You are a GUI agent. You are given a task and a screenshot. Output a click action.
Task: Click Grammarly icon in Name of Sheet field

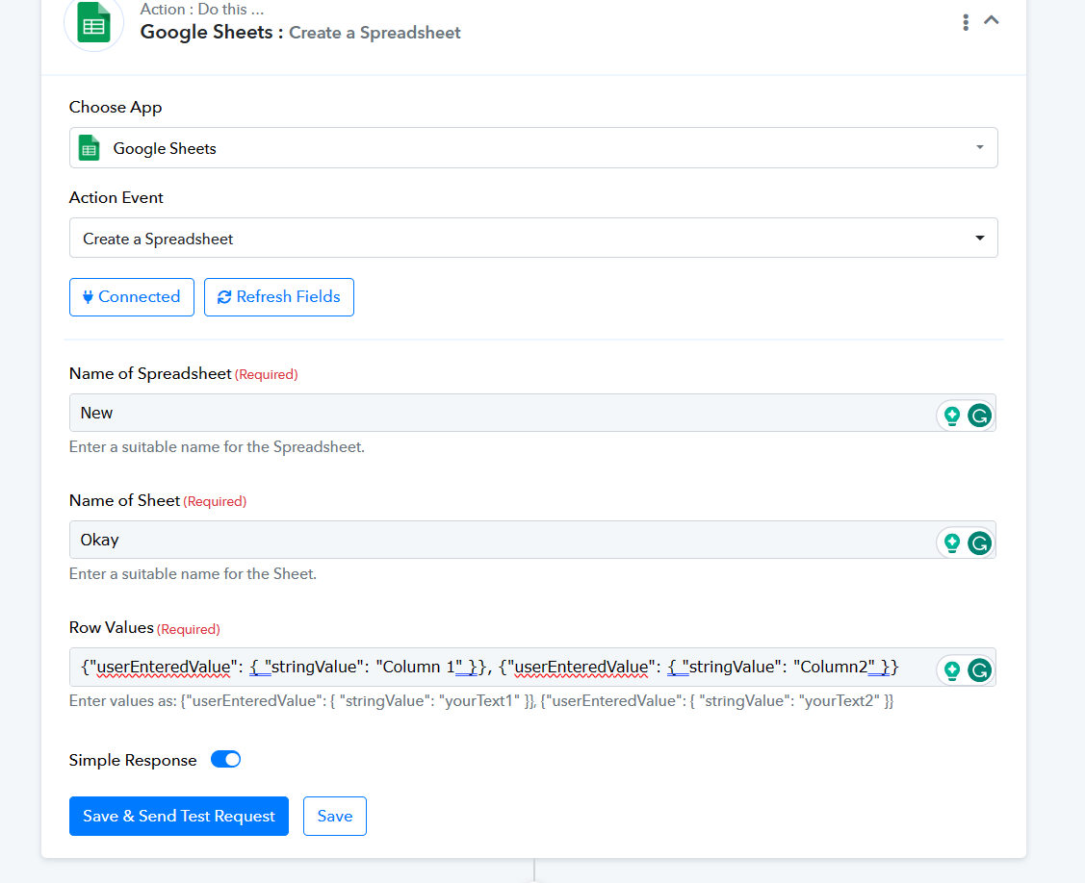[979, 542]
